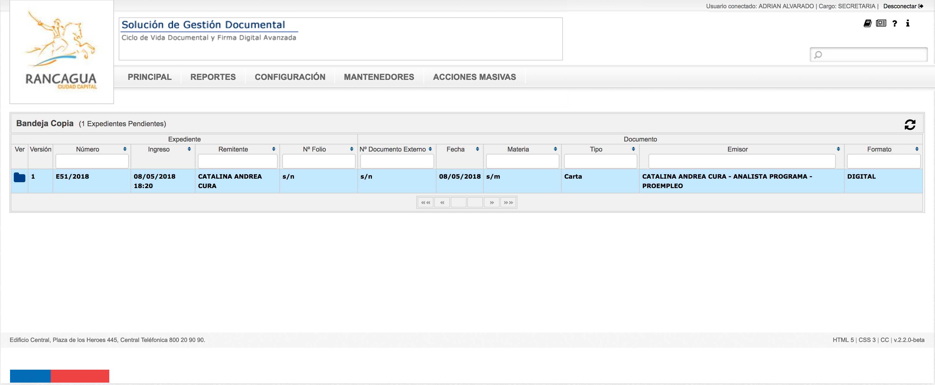Go to previous page of results
Screen dimensions: 935x385
(442, 203)
